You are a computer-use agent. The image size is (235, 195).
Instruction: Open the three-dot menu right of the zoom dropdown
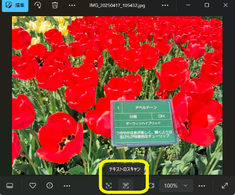(202, 186)
